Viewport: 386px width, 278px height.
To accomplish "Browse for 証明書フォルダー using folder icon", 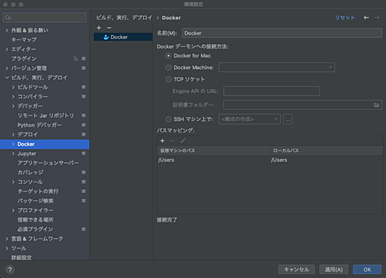I will 376,105.
